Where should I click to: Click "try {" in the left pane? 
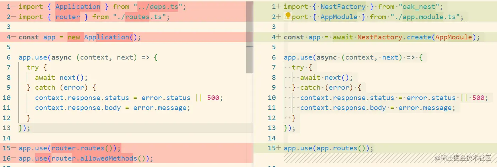click(x=37, y=67)
